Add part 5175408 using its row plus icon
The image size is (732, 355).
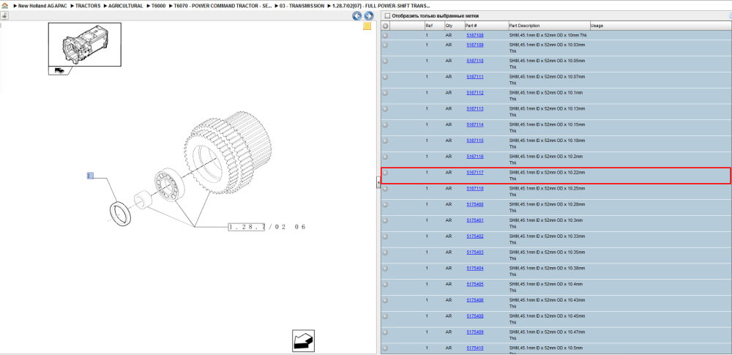tap(385, 316)
